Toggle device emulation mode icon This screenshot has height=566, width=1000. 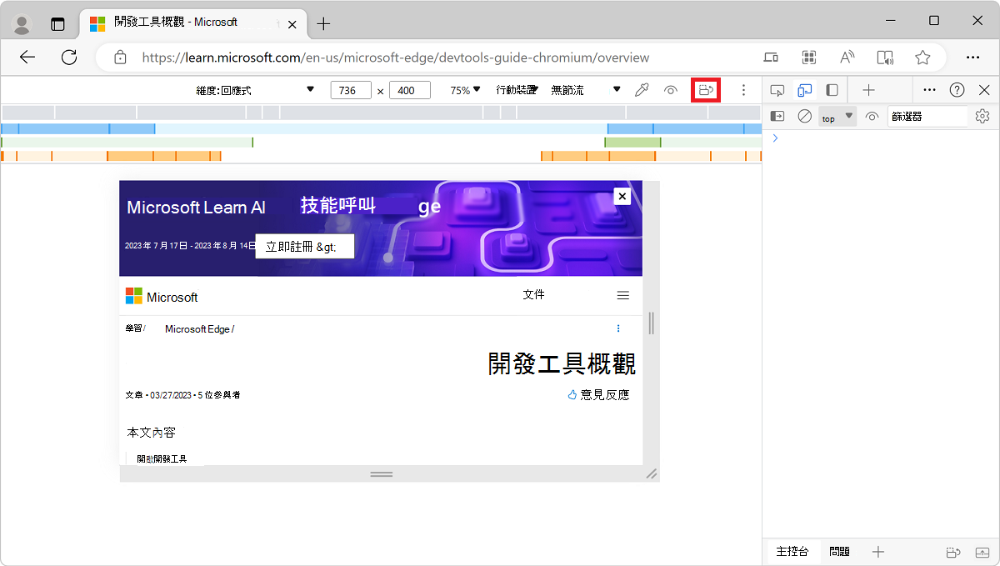point(804,89)
